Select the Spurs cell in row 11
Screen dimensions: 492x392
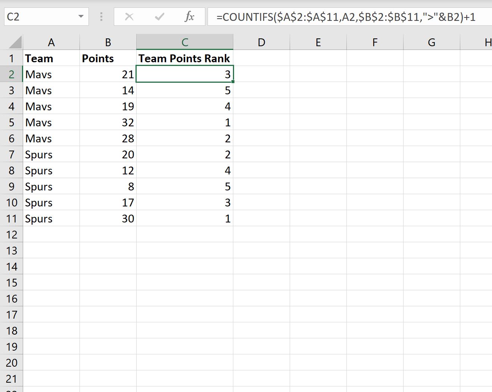[x=51, y=218]
